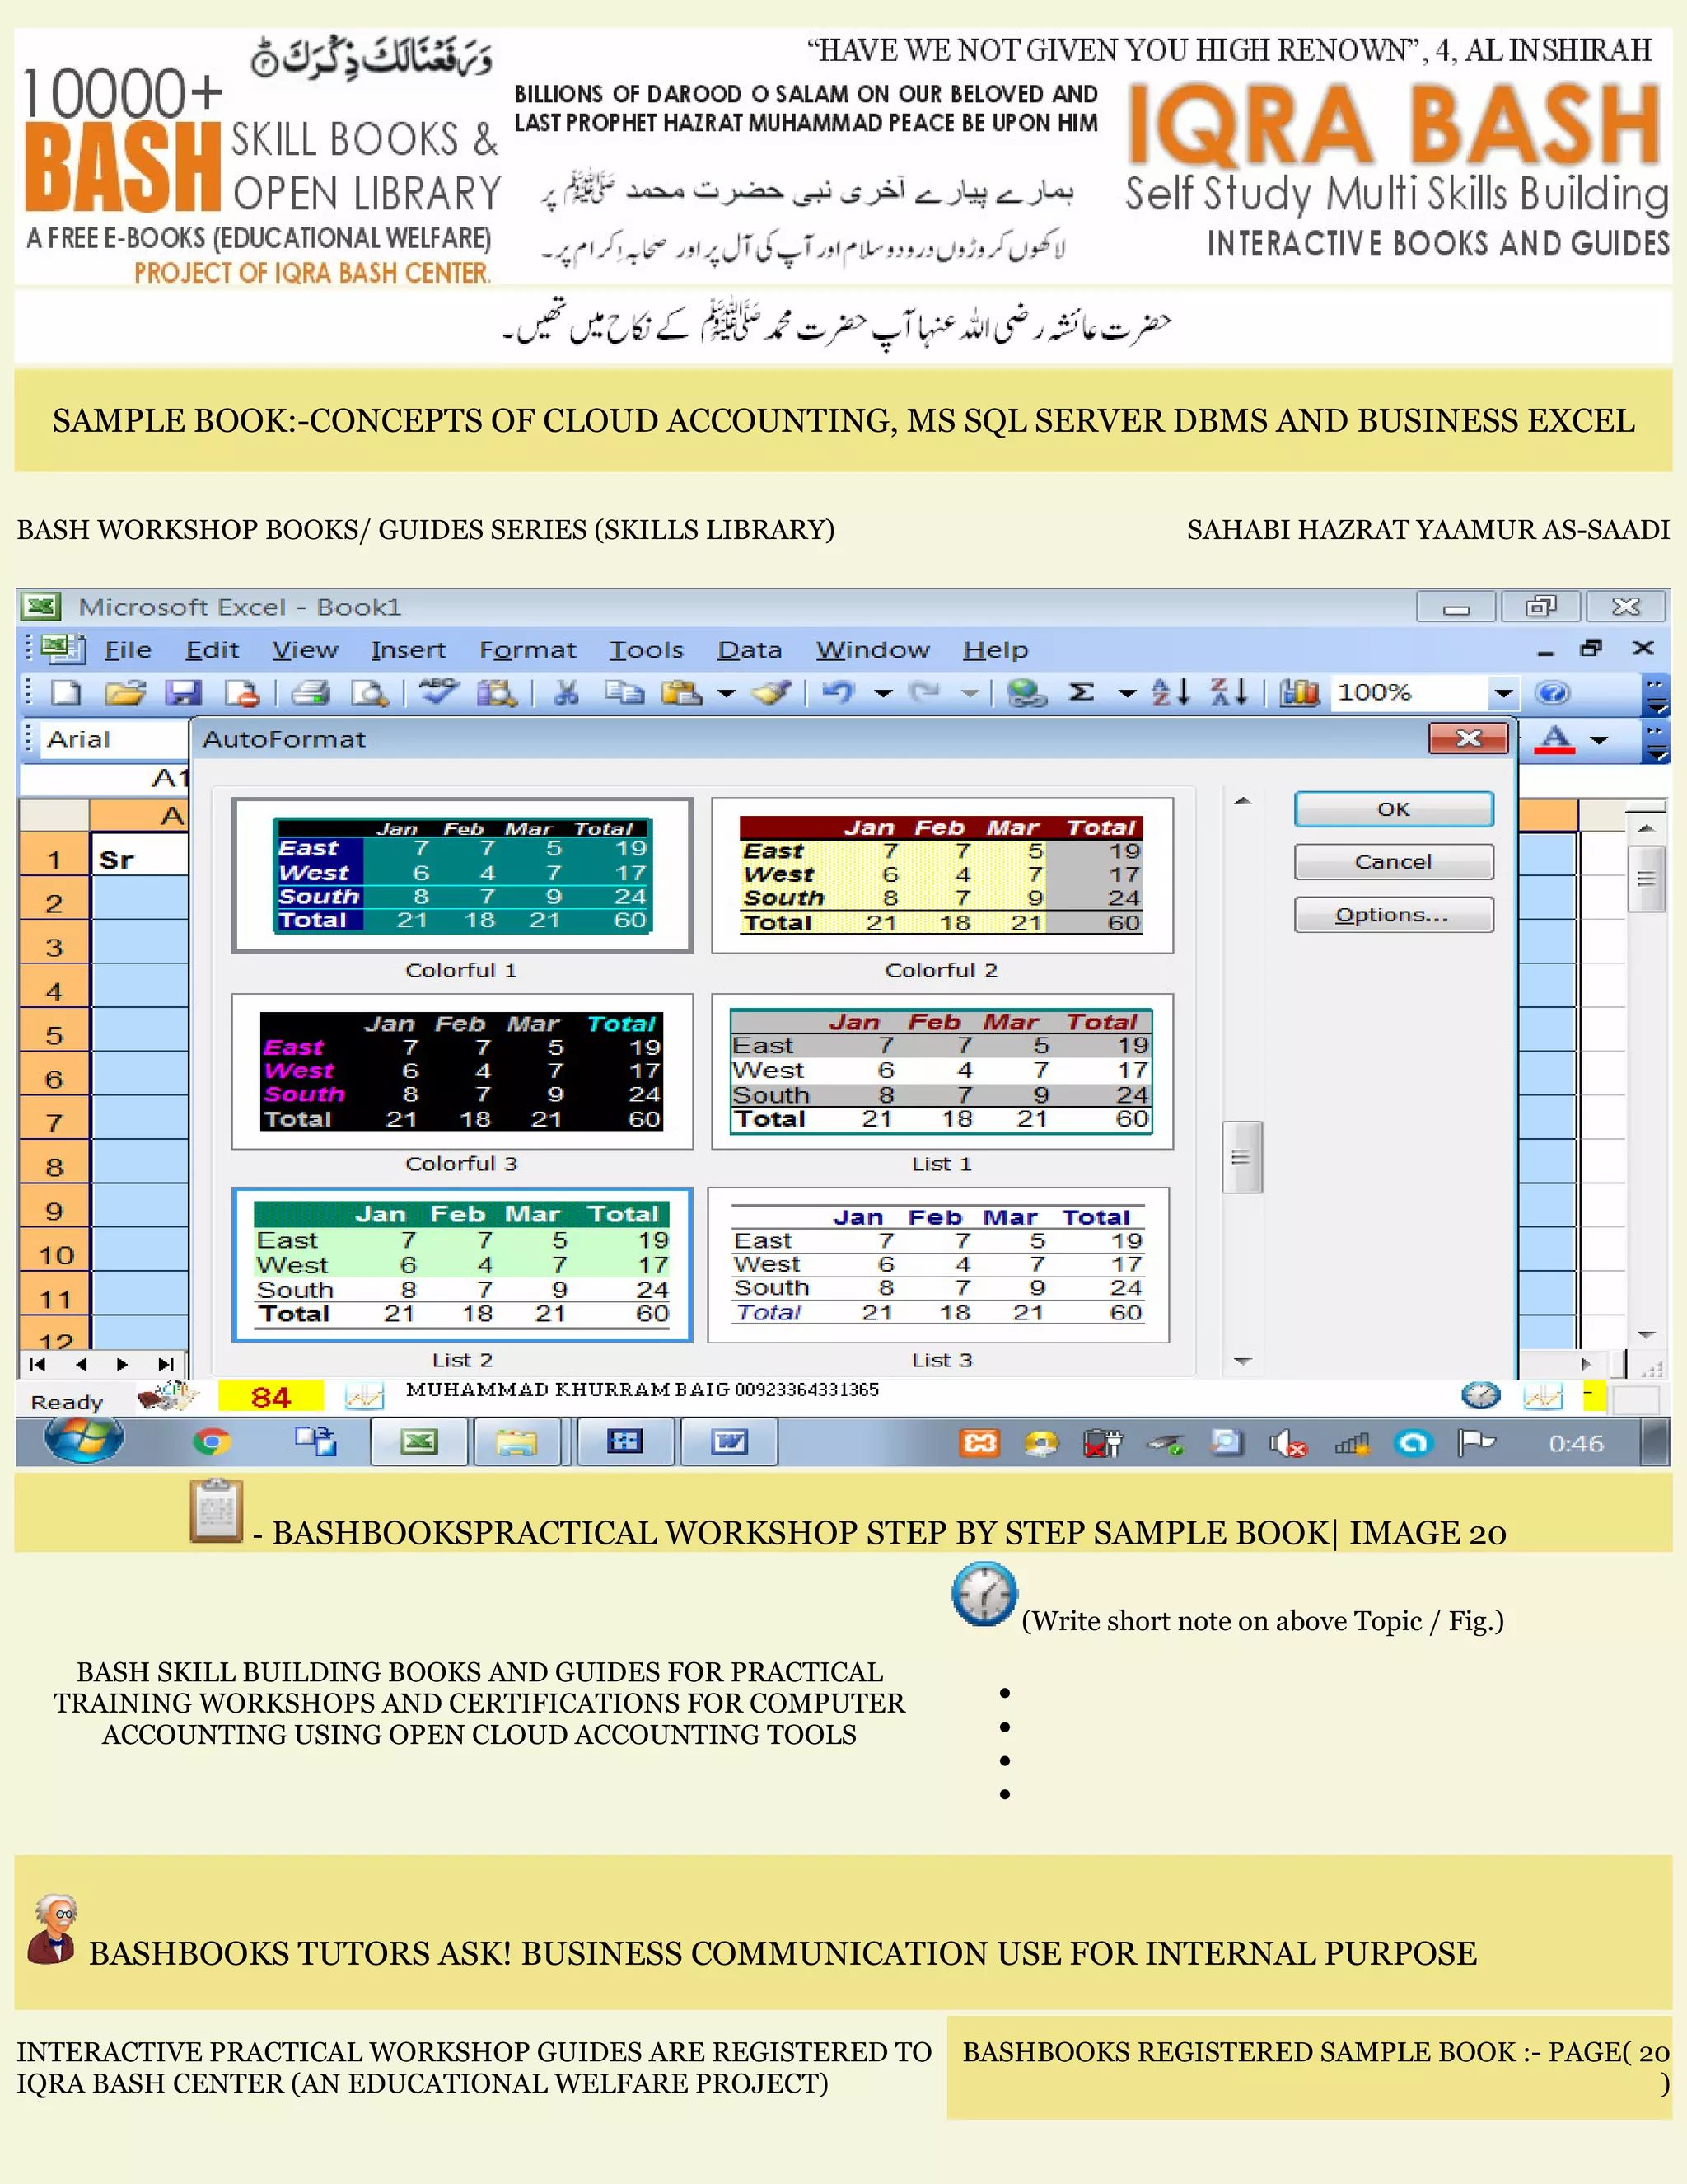Screen dimensions: 1687x2184
Task: Open Chrome from the taskbar
Action: 211,1441
